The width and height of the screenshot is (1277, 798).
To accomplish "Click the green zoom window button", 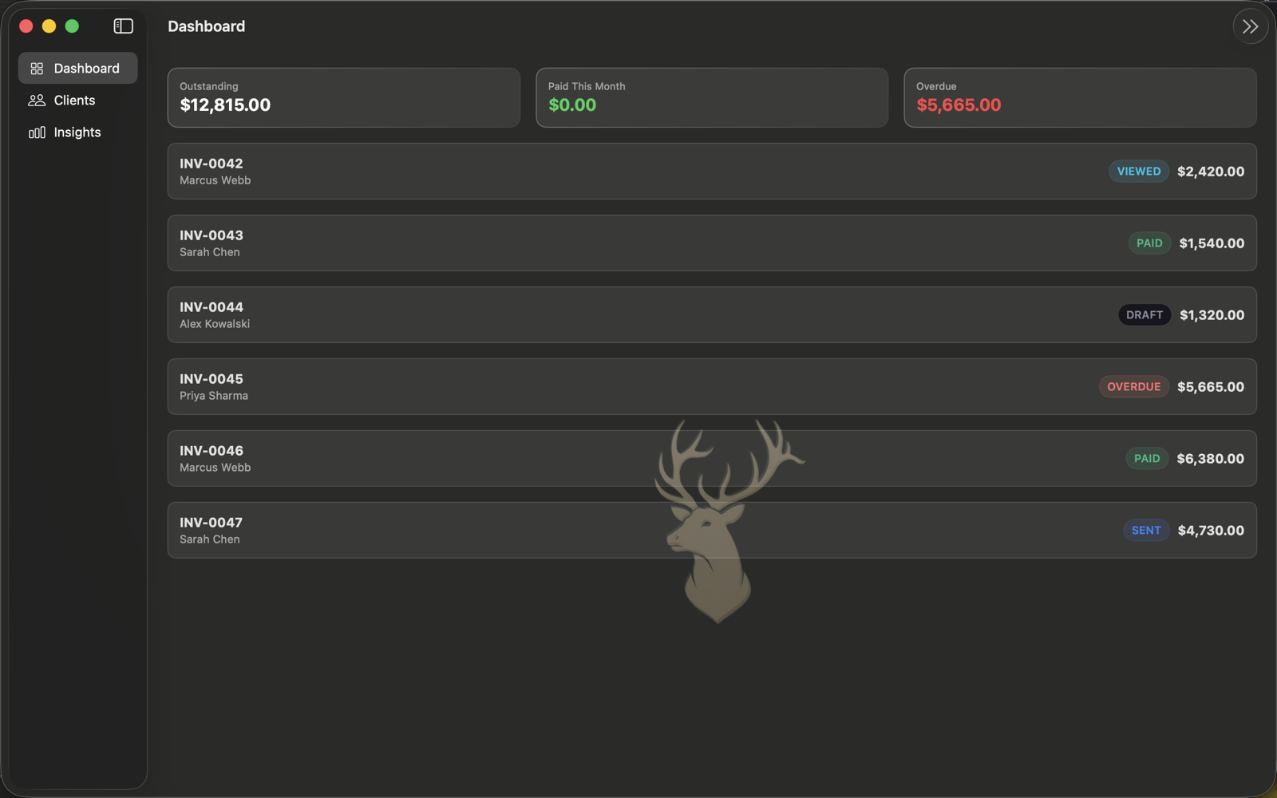I will 72,26.
